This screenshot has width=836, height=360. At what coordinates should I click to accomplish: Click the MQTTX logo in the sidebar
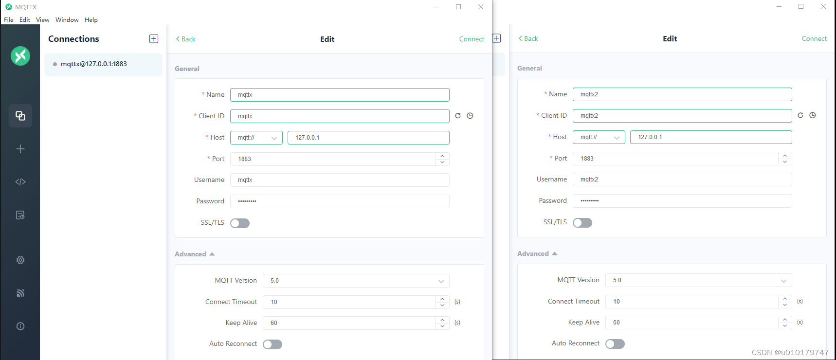pyautogui.click(x=20, y=56)
